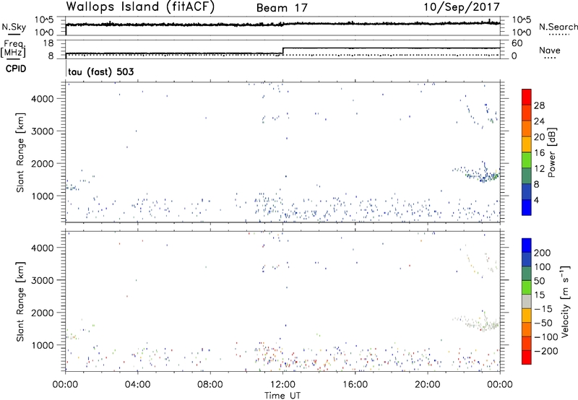Click the "2000" tick in the velocity panel
Image resolution: width=578 pixels, height=400 pixels.
pos(43,313)
